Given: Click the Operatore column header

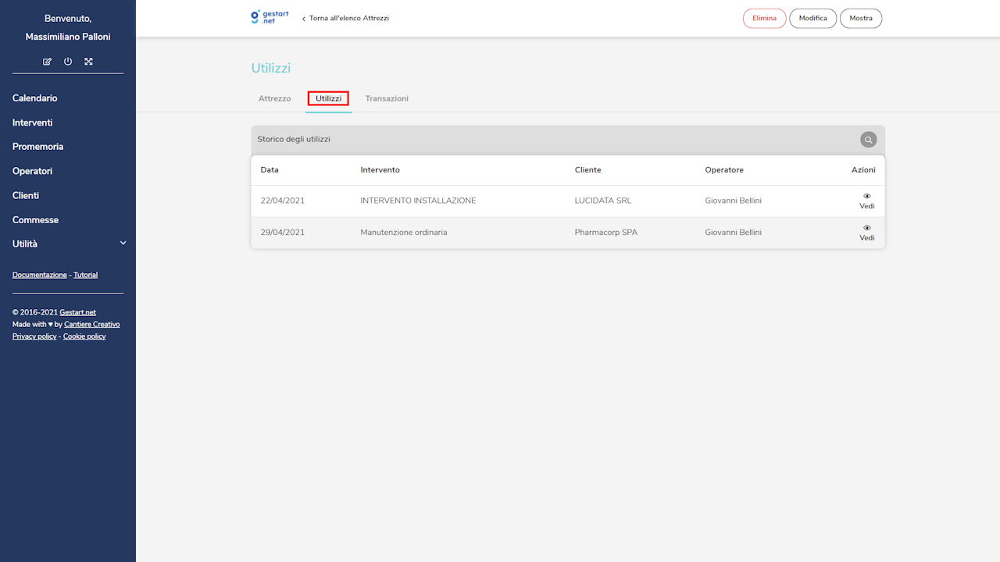Looking at the screenshot, I should click(724, 170).
